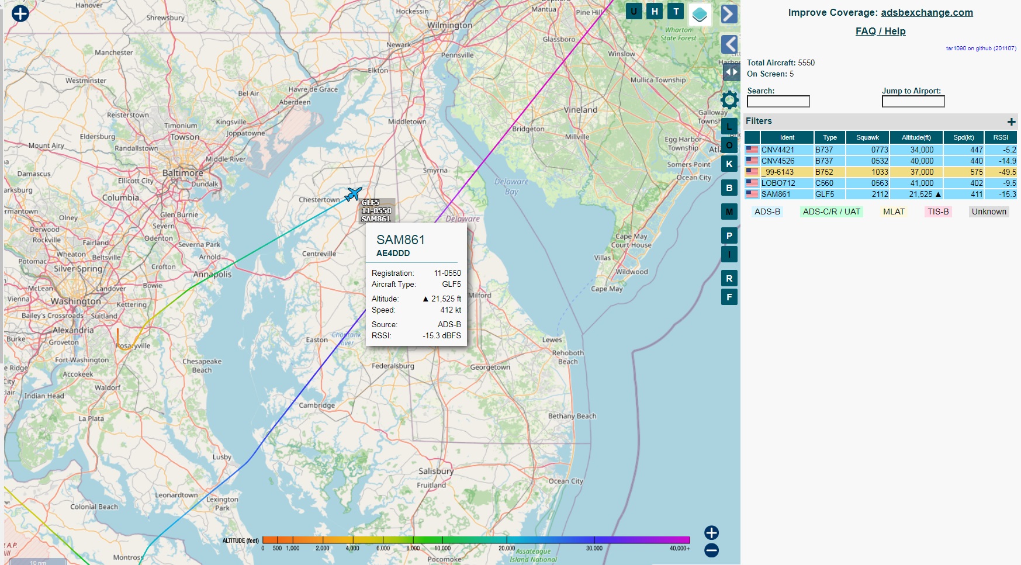Click the TIS-B legend label
This screenshot has width=1021, height=565.
coord(938,212)
